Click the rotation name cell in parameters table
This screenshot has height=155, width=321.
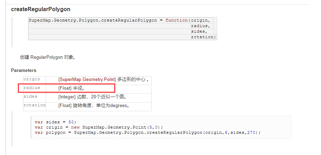point(35,107)
